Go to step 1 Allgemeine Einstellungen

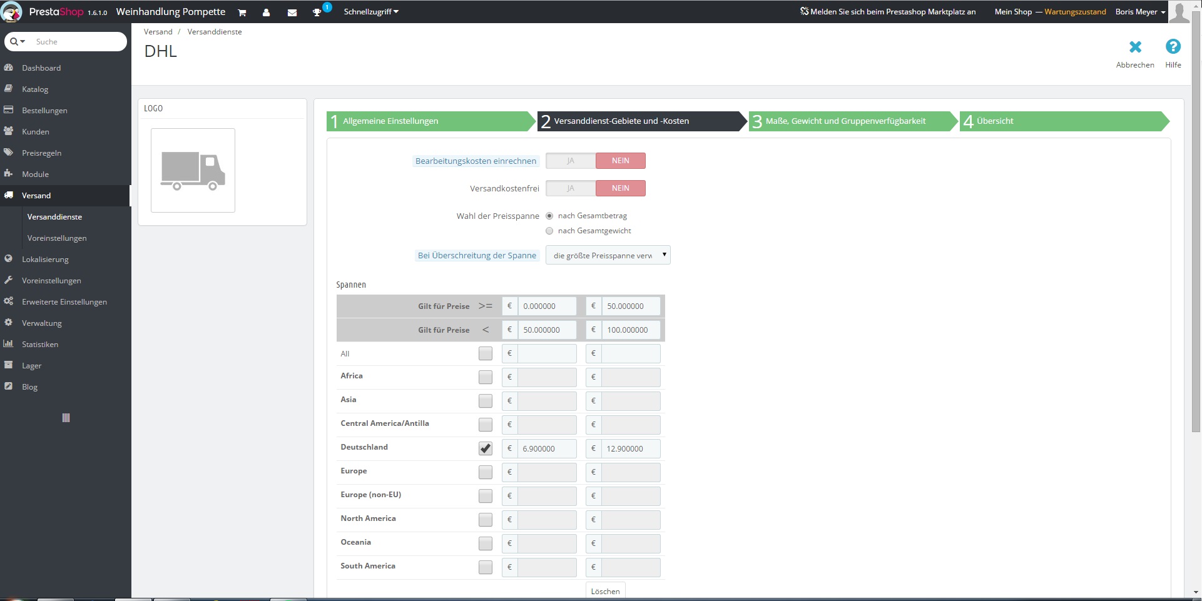coord(430,121)
